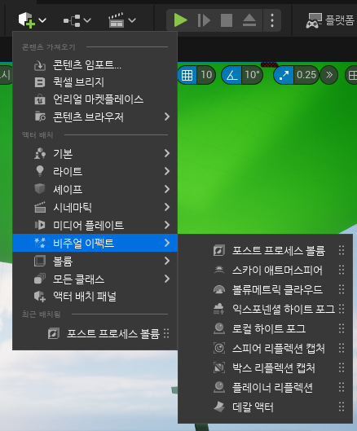This screenshot has height=431, width=357.
Task: Select 콘텐츠 임포트... menu entry
Action: [x=95, y=65]
